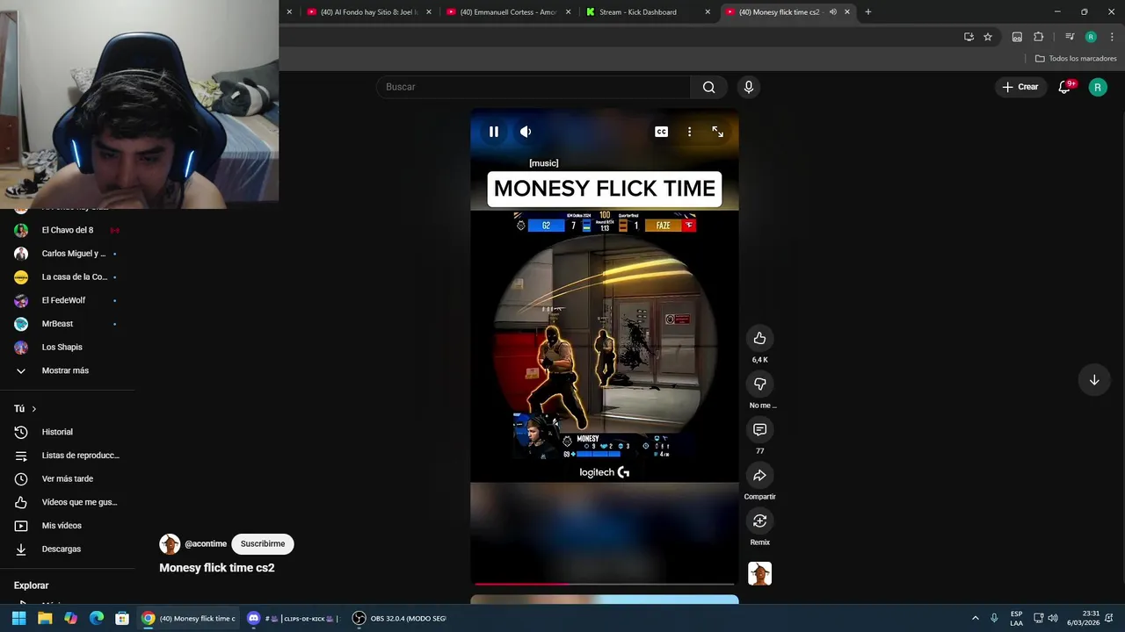Open La casa de la Co... channel

68,276
